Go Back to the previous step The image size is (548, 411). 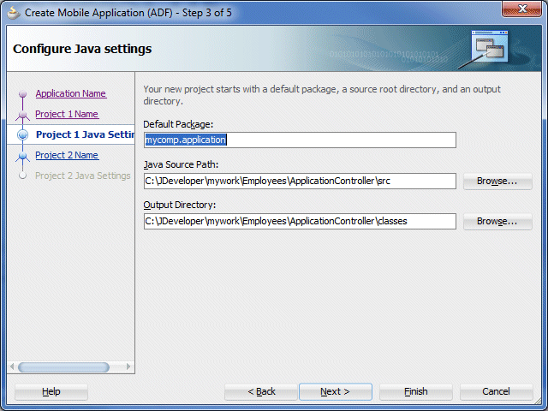(261, 392)
